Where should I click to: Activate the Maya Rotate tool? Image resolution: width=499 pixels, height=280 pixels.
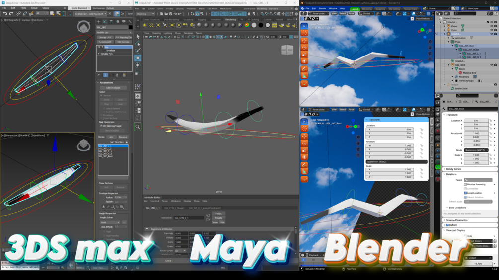pos(138,65)
